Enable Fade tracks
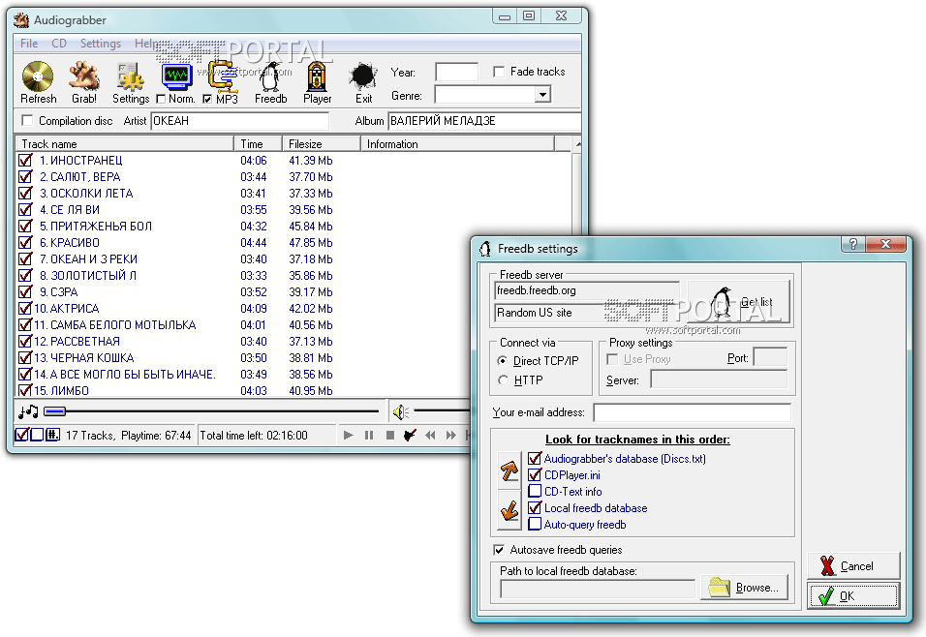Viewport: 926px width, 637px height. pyautogui.click(x=499, y=72)
